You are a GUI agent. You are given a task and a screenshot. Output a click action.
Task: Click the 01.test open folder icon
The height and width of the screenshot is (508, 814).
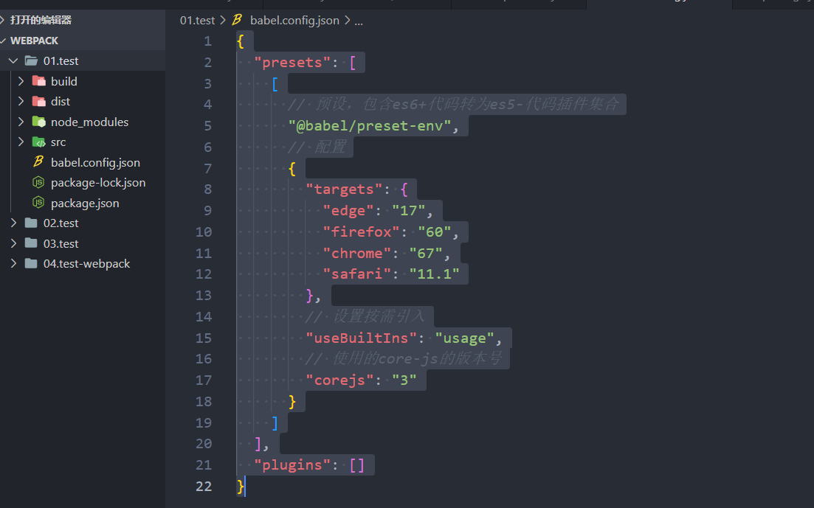pyautogui.click(x=31, y=60)
